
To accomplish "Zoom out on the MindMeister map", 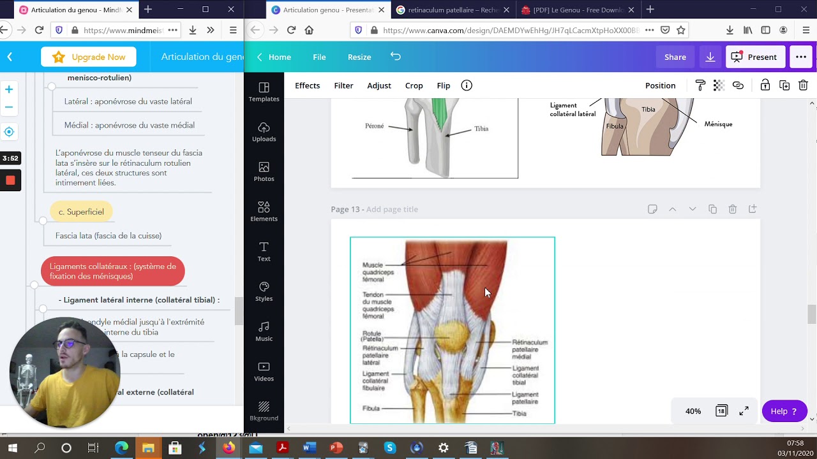I will (x=9, y=107).
